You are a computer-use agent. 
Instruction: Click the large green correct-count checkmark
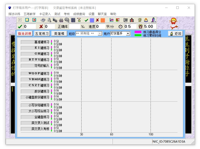click(20, 27)
